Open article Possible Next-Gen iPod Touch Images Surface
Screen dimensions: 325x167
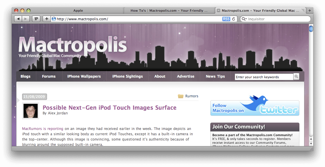109,108
